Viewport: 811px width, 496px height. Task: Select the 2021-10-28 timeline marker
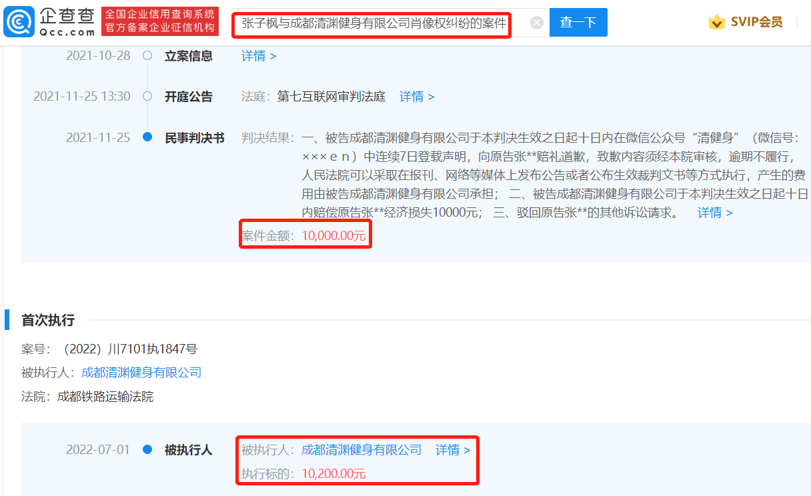tap(147, 56)
